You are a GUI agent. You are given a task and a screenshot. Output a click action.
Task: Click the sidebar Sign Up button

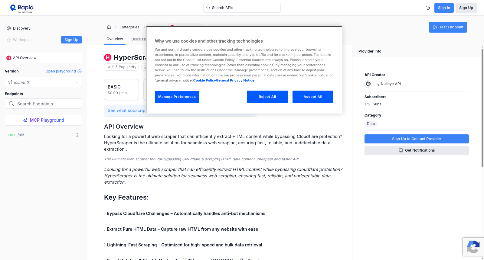click(x=71, y=40)
